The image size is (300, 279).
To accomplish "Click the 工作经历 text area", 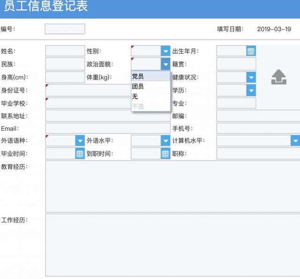I will (172, 245).
